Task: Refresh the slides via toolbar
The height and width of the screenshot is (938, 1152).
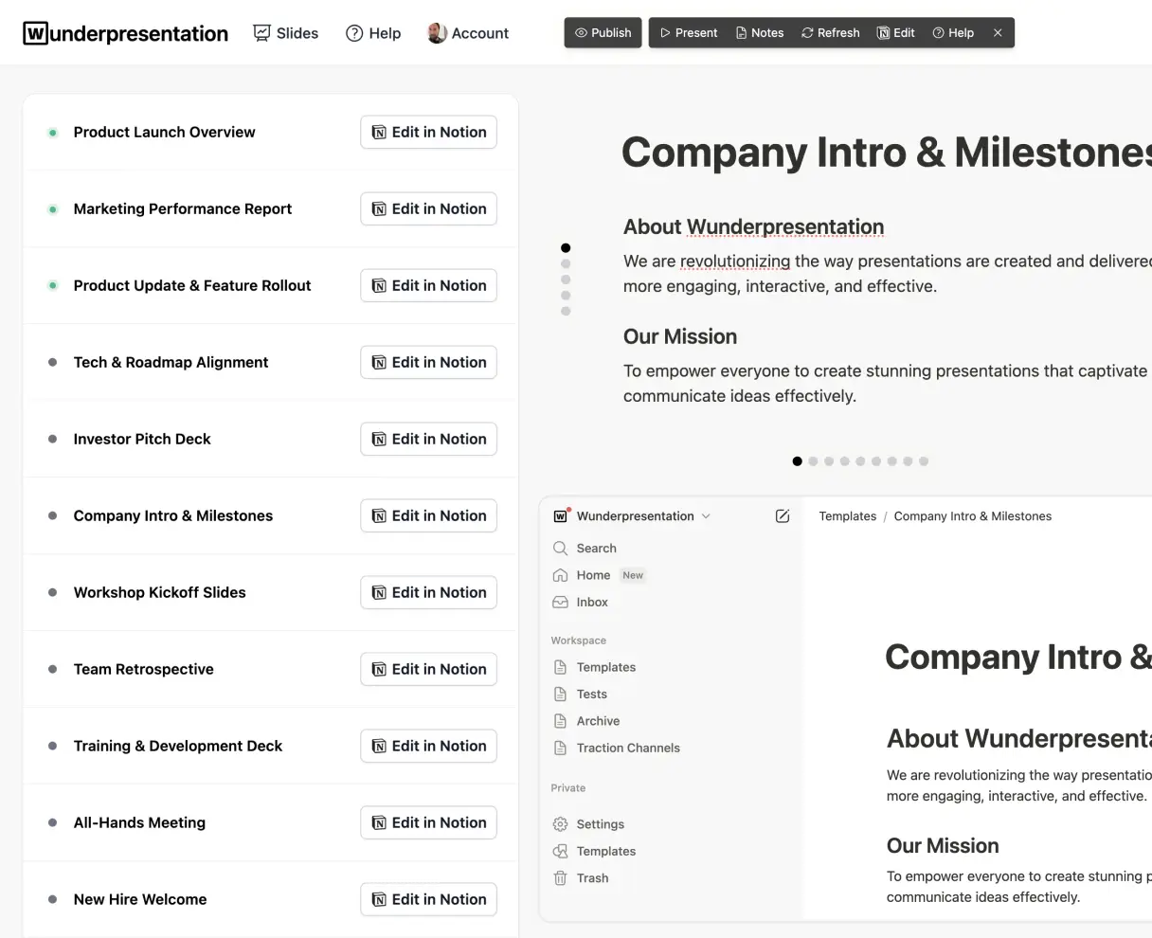Action: [830, 32]
